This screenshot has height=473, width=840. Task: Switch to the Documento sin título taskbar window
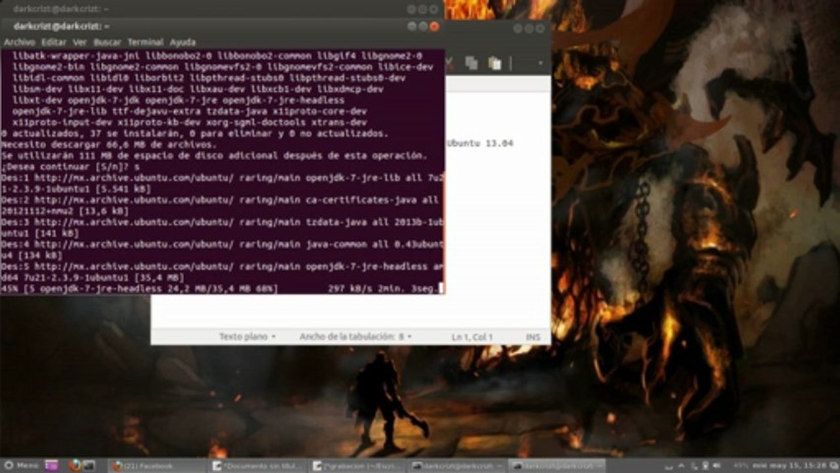[257, 466]
